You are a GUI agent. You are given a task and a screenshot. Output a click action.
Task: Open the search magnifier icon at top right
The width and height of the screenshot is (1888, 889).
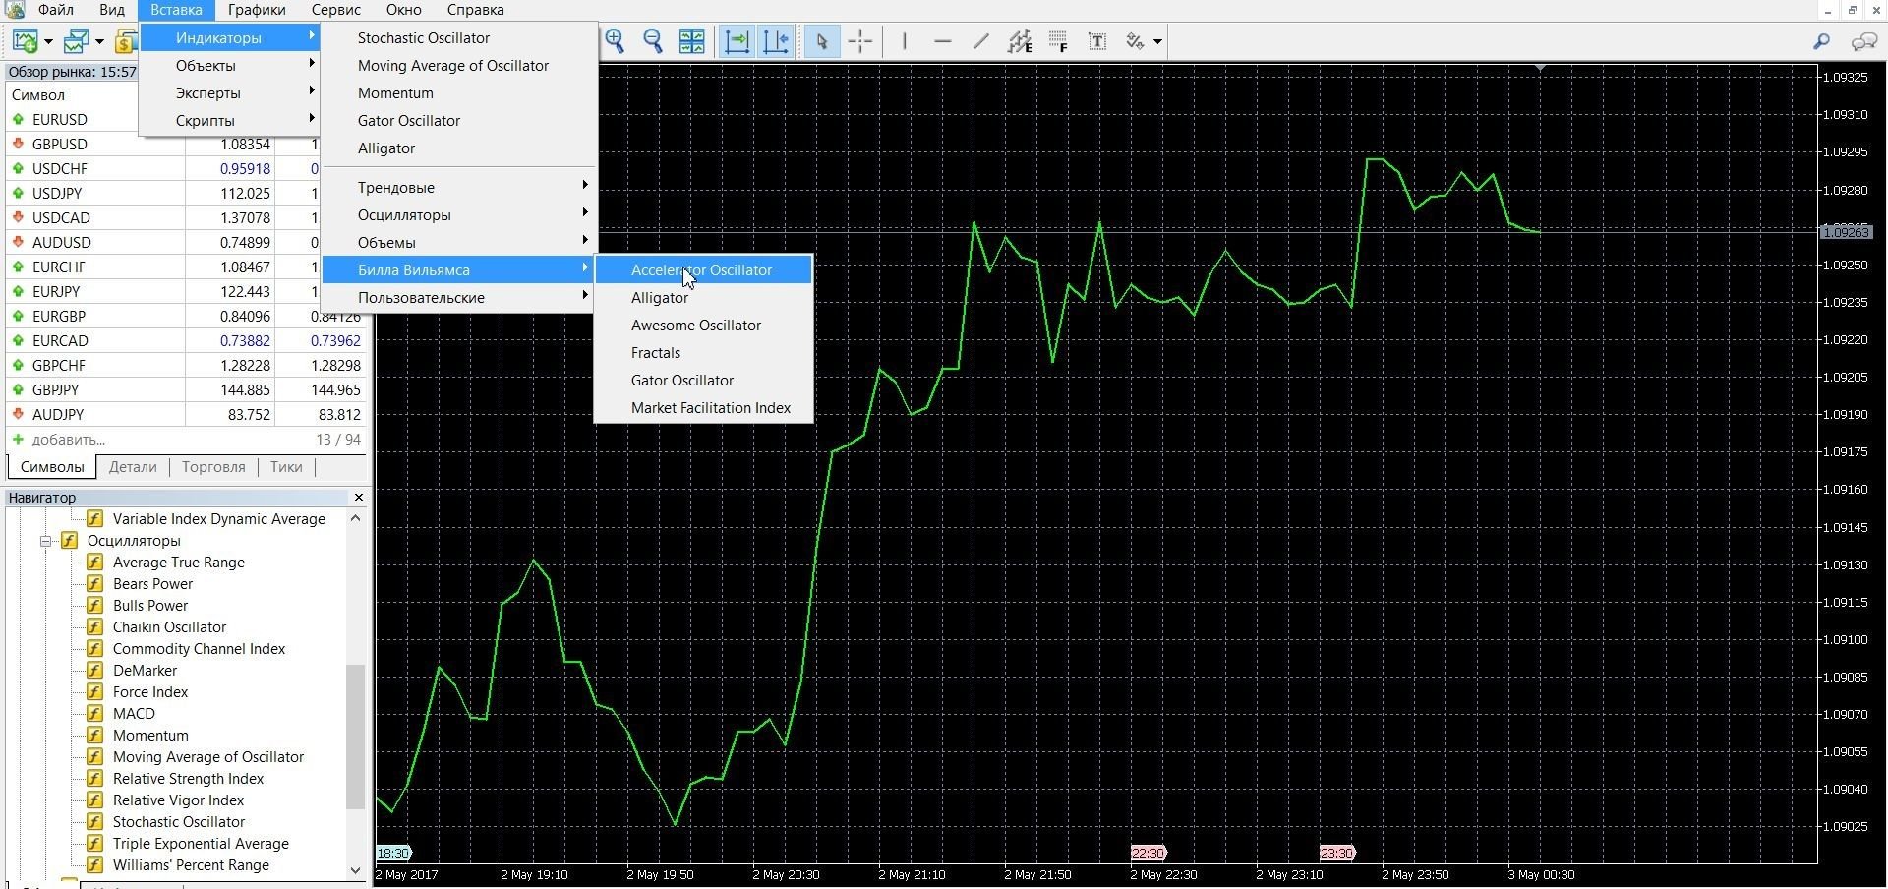(x=1821, y=41)
